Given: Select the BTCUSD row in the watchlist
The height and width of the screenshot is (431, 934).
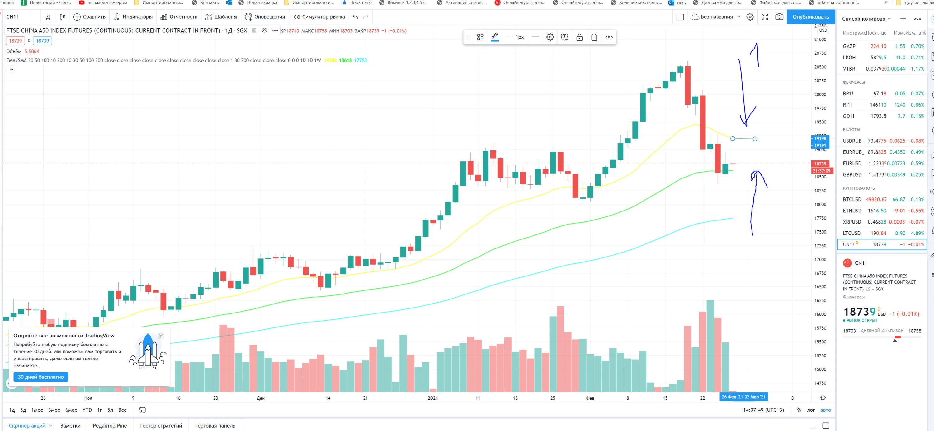Looking at the screenshot, I should (x=882, y=199).
